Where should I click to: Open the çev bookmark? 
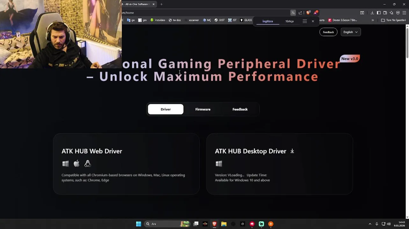click(x=142, y=20)
